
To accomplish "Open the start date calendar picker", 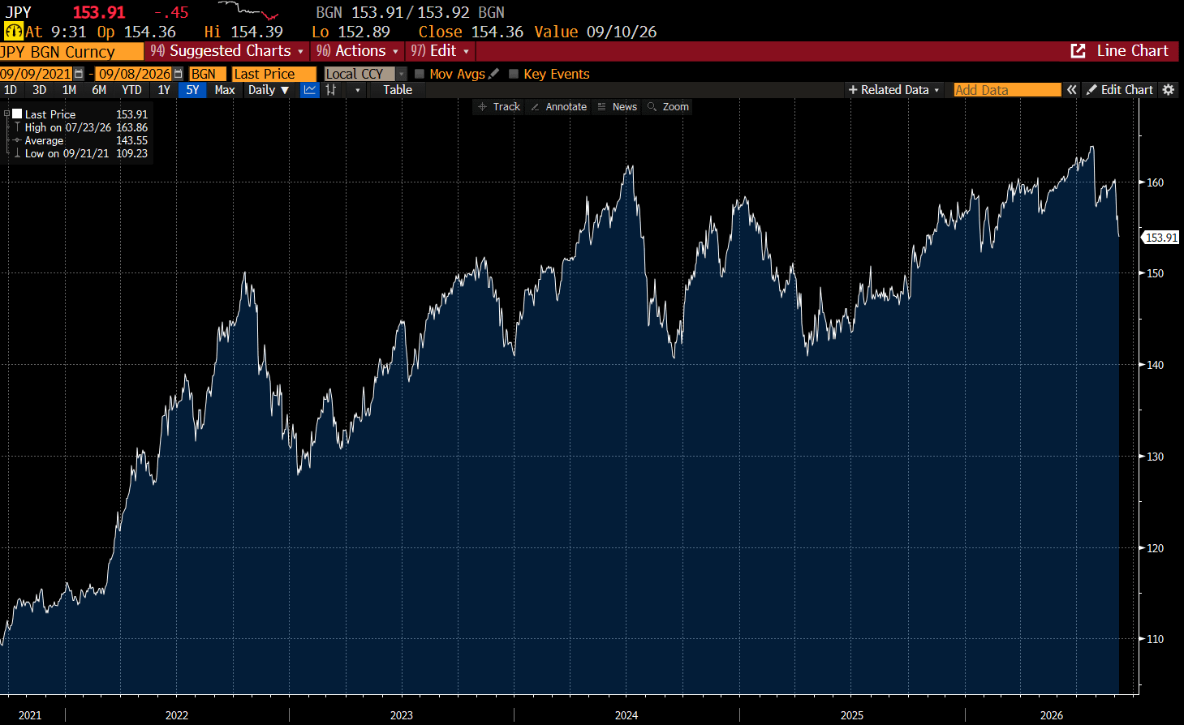I will point(78,74).
